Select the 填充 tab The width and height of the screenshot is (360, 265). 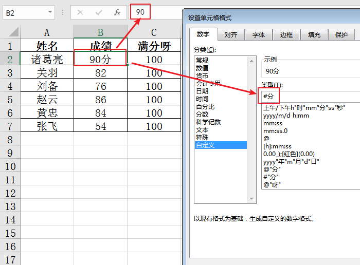tap(314, 35)
